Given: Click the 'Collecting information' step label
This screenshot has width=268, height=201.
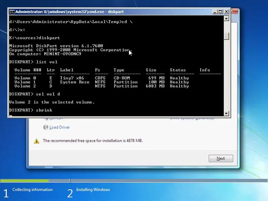Looking at the screenshot, I should (32, 190).
